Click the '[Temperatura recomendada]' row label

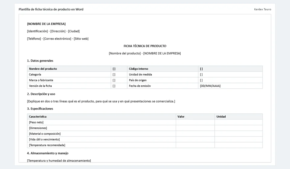click(x=47, y=145)
